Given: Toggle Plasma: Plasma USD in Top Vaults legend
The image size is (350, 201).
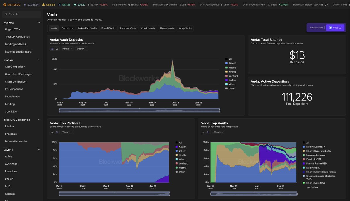Looking at the screenshot, I should click(x=315, y=163).
